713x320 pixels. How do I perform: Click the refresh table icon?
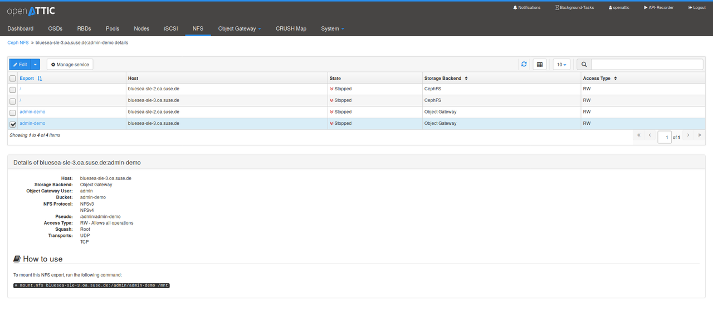coord(524,65)
